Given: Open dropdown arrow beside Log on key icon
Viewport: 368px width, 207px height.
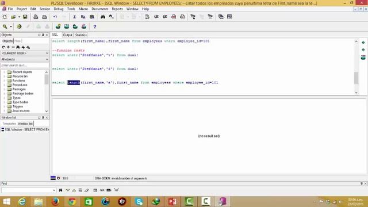Looking at the screenshot, I should 11,27.
